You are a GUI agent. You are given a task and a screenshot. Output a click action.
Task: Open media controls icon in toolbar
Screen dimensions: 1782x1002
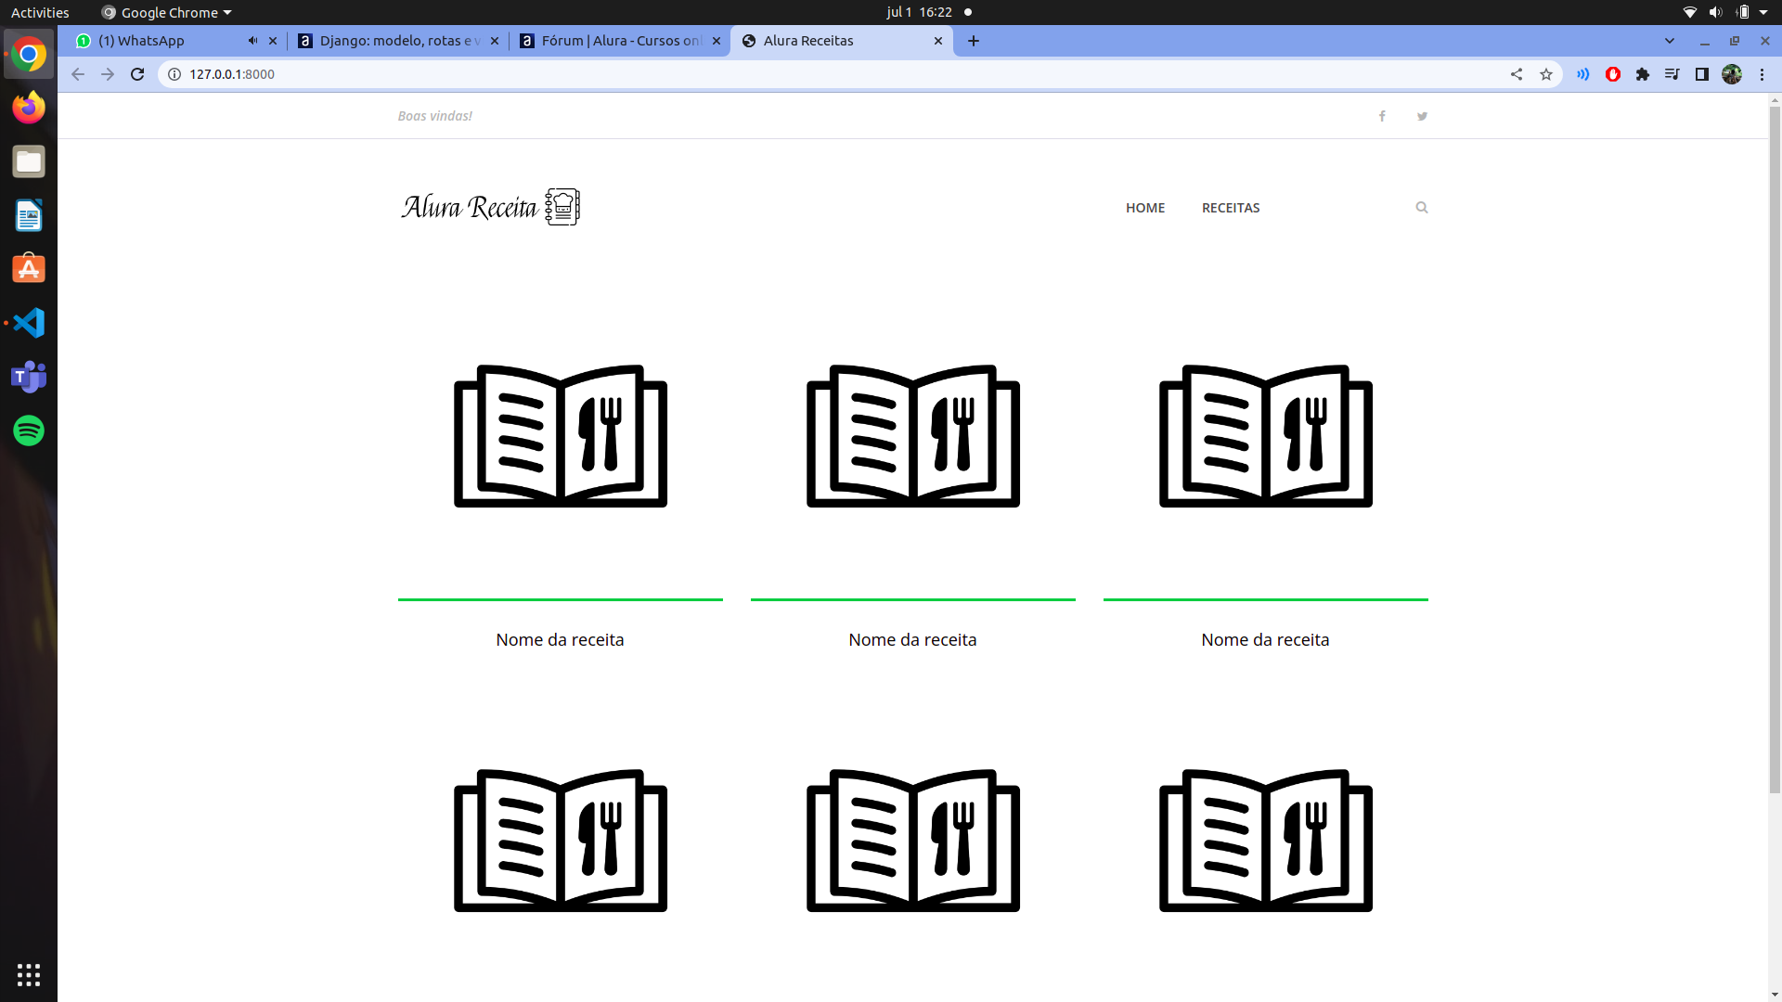(x=1672, y=74)
